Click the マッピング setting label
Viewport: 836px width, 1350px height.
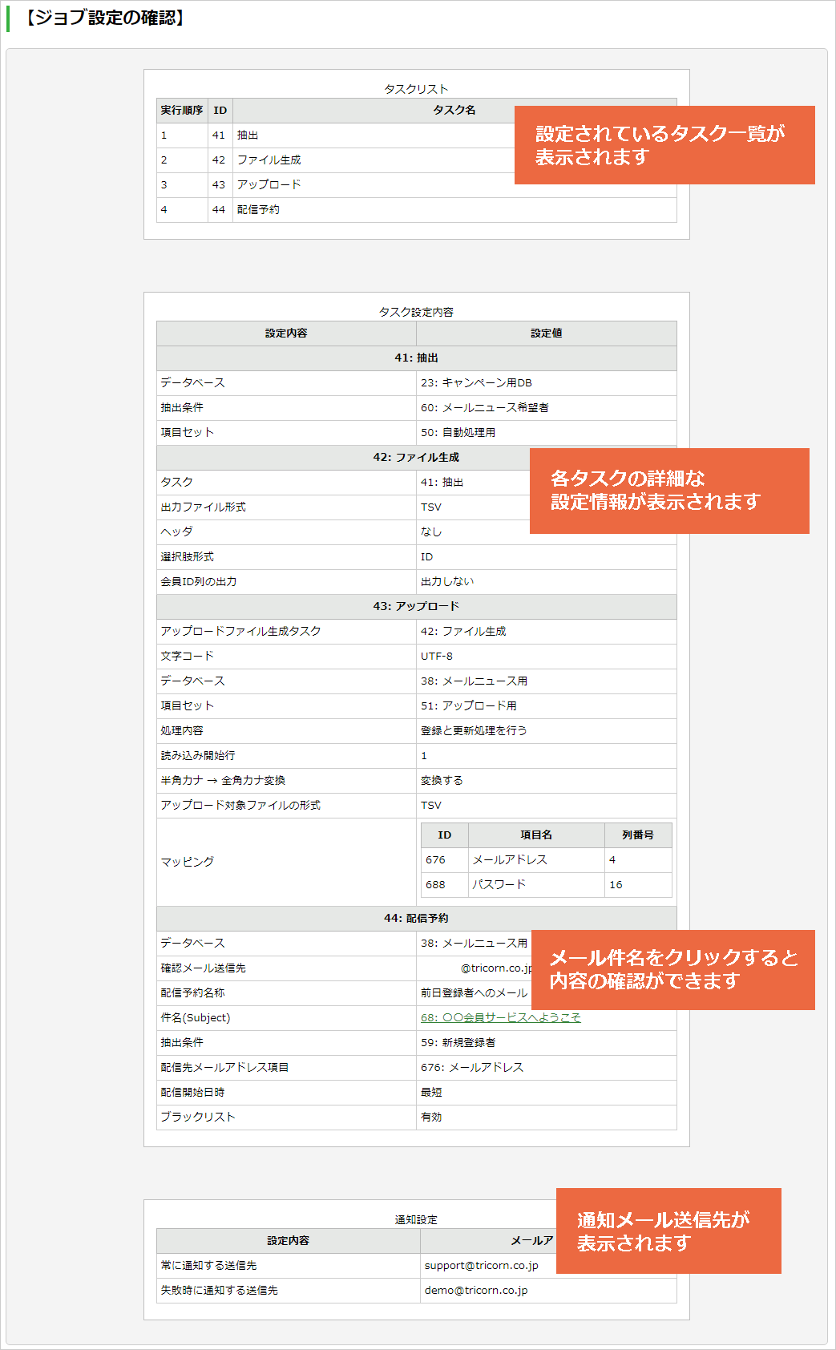click(187, 862)
